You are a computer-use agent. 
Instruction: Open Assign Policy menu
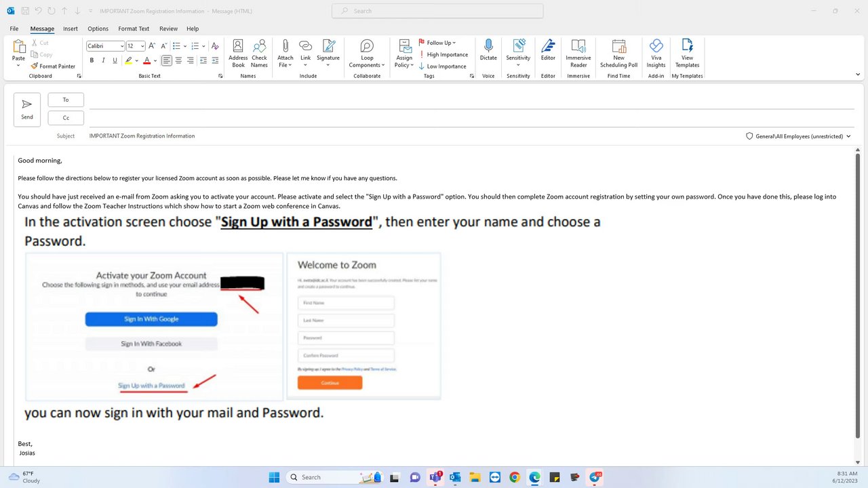pos(404,54)
